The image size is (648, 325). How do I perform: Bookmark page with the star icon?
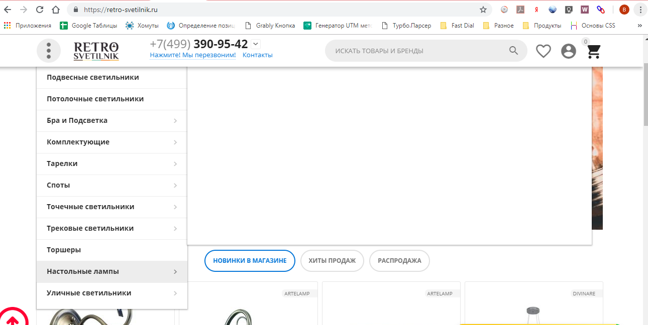[483, 10]
